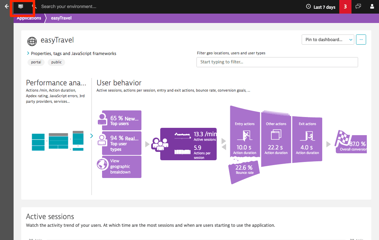Open the user account icon

tap(372, 7)
